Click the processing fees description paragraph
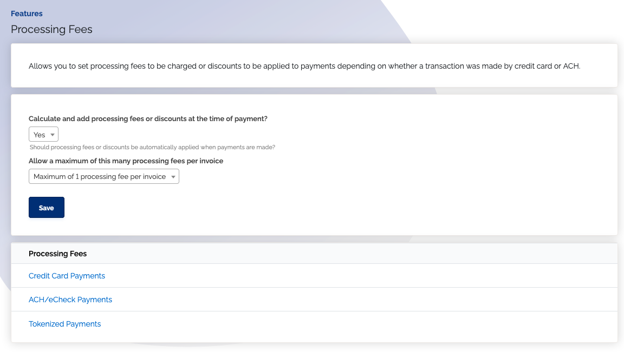Viewport: 624px width, 352px height. pos(304,66)
